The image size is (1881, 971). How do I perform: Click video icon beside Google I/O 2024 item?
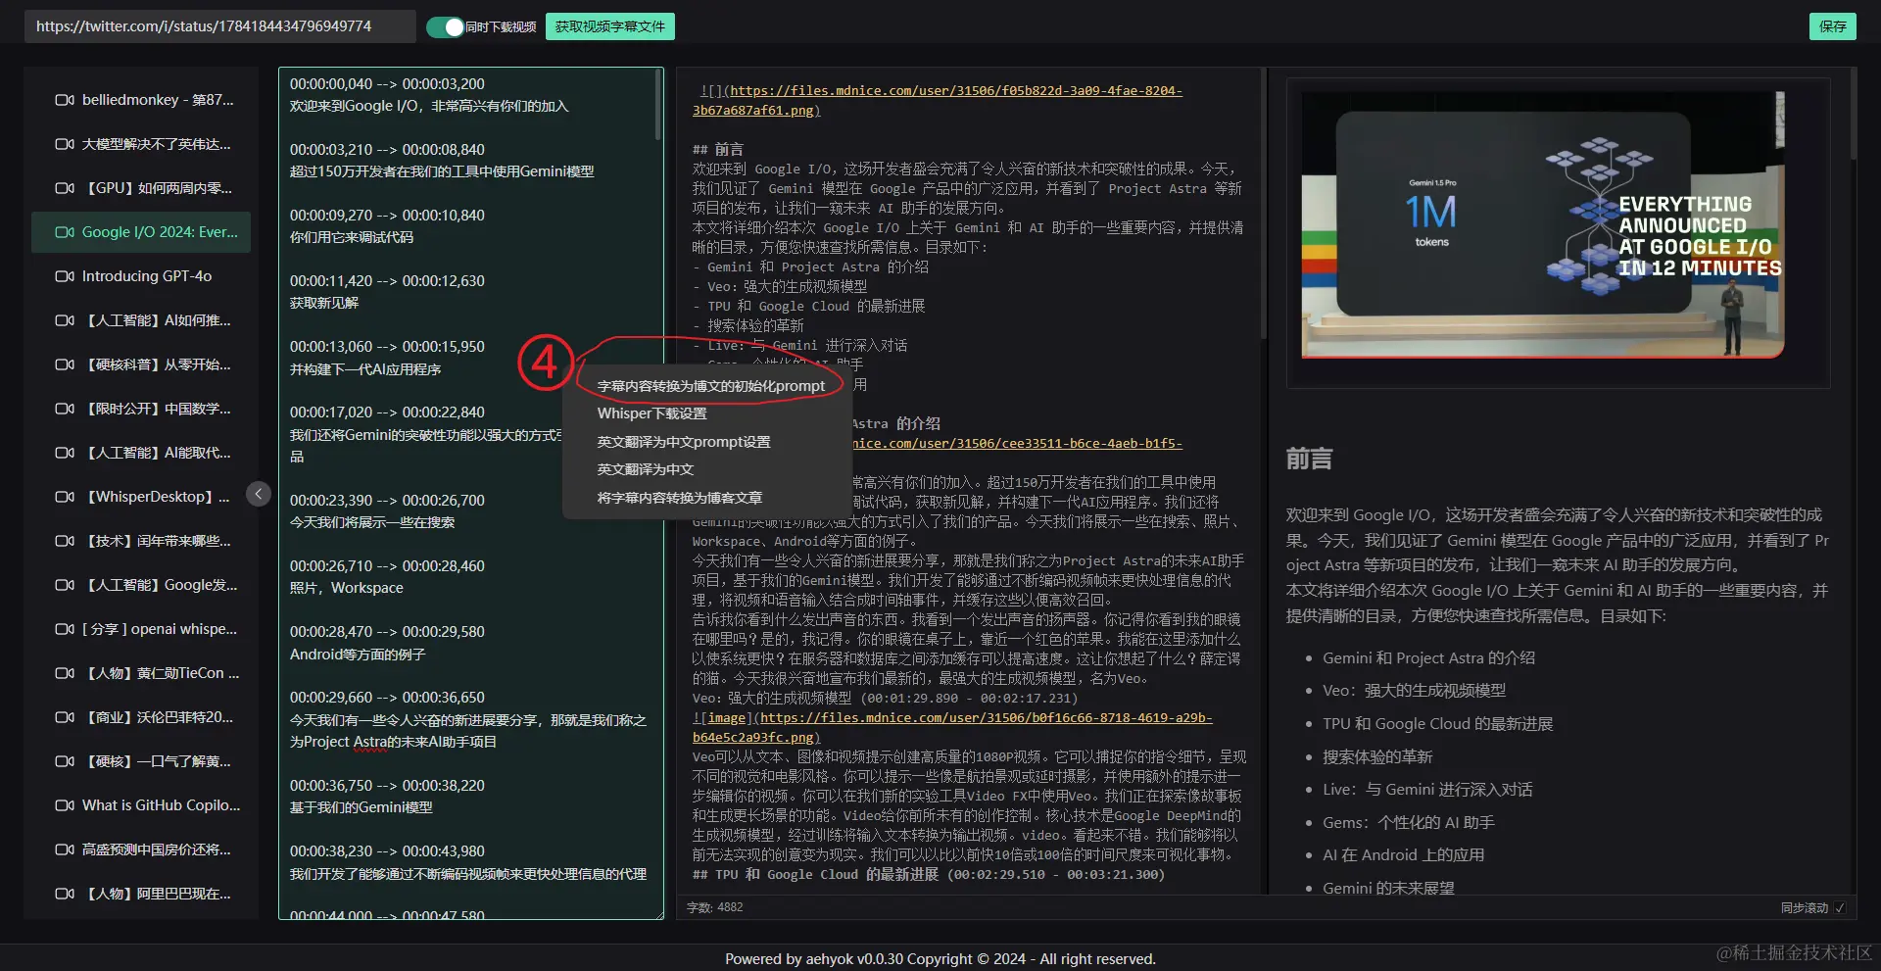point(65,232)
